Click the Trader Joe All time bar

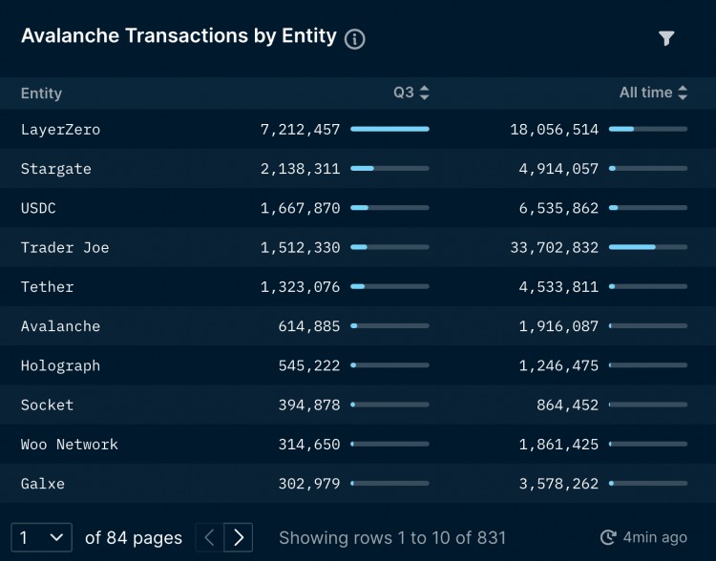647,247
